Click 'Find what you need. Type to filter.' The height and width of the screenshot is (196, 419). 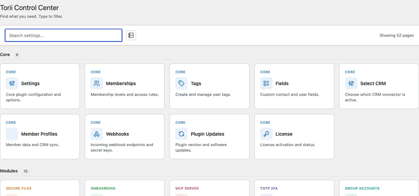31,16
